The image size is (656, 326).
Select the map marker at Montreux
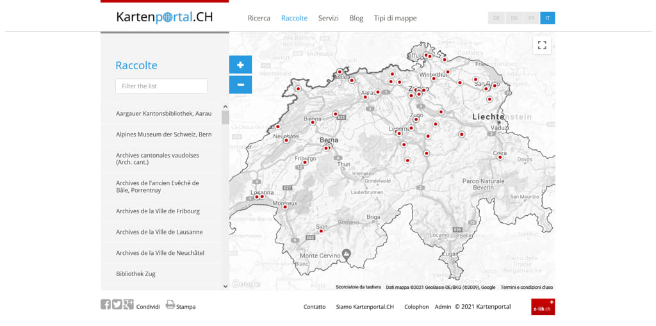285,207
